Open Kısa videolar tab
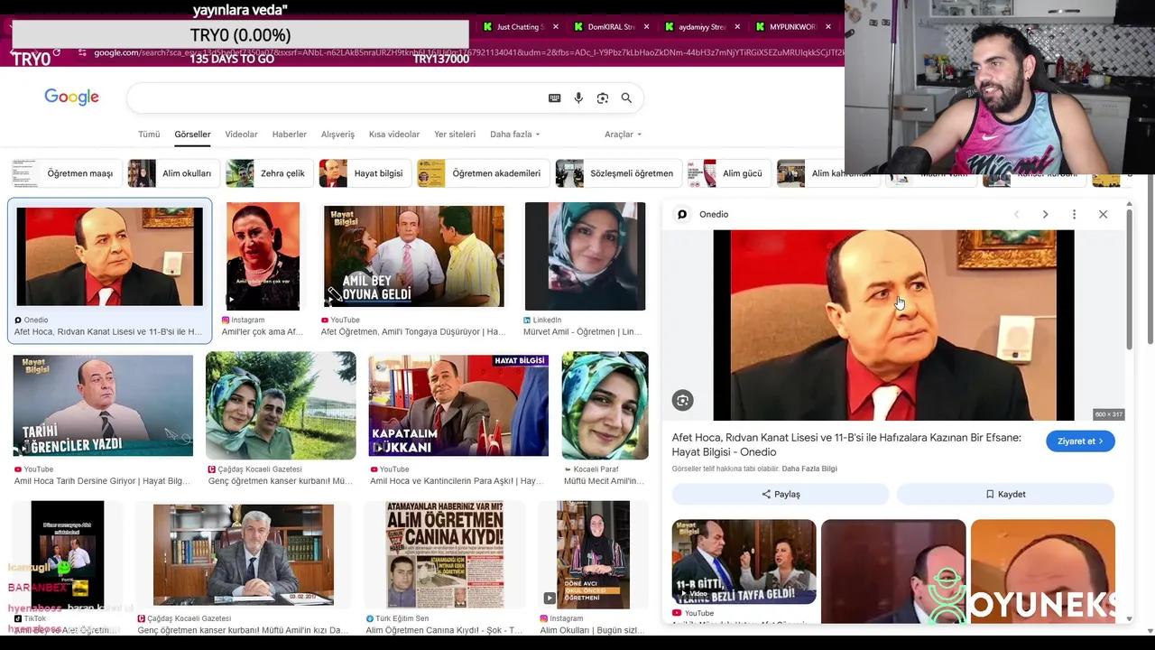This screenshot has width=1155, height=650. coord(394,135)
